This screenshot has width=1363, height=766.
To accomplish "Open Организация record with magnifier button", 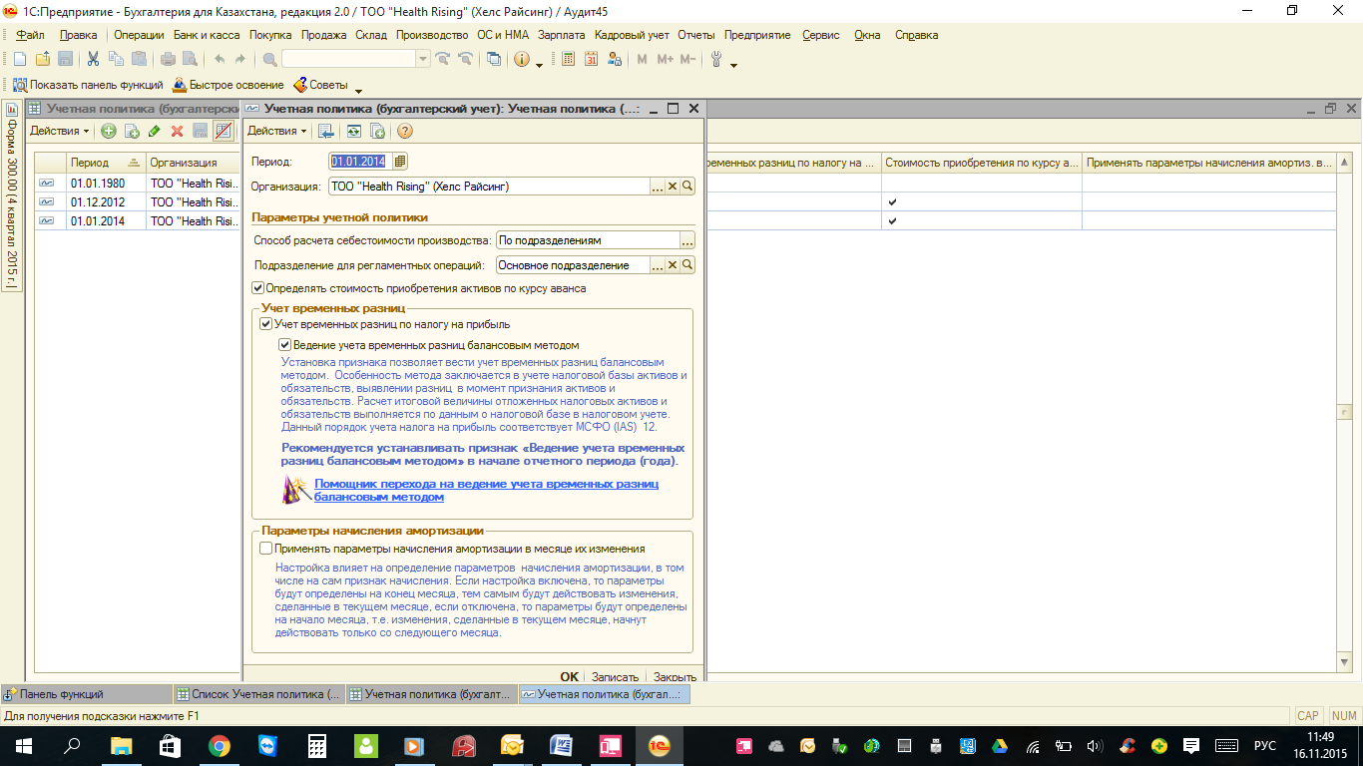I will click(x=687, y=187).
